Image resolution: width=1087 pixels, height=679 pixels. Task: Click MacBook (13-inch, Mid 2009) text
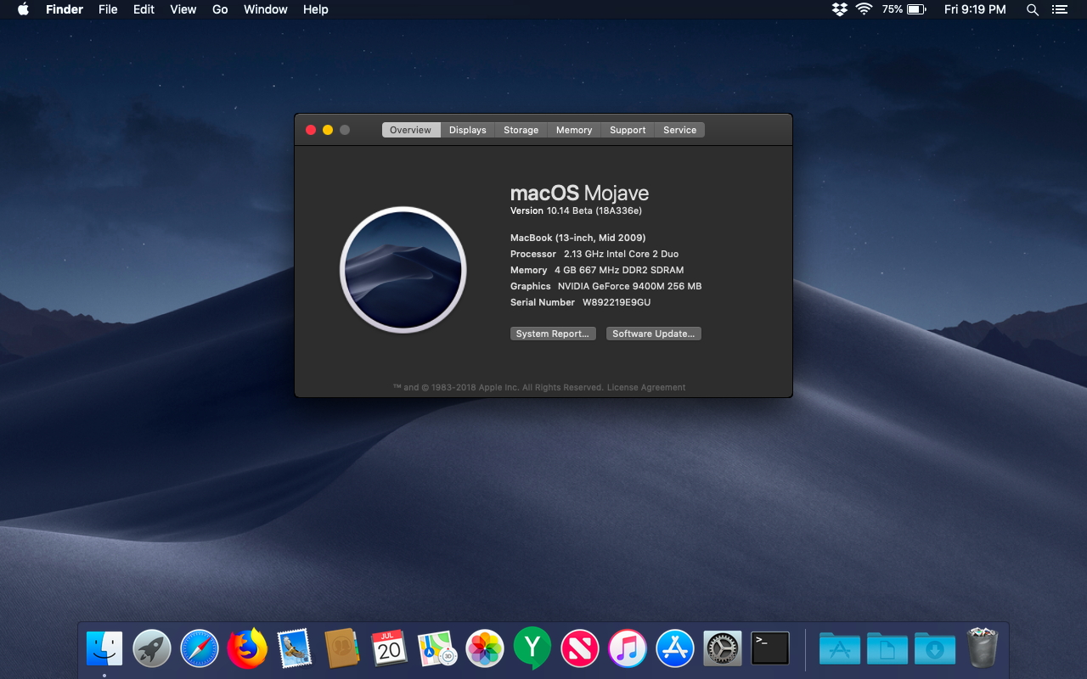[577, 238]
